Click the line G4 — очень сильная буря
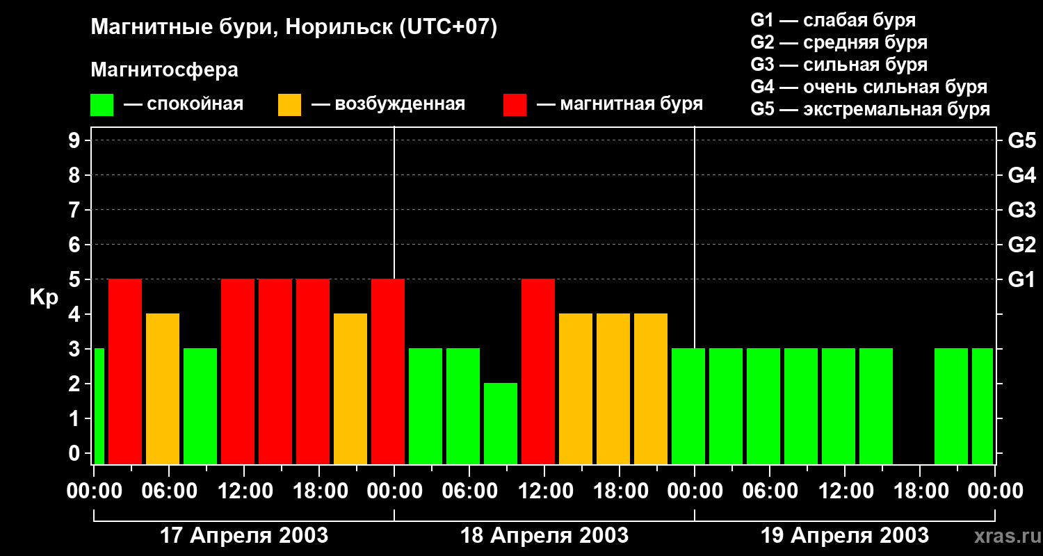This screenshot has width=1043, height=556. 869,87
